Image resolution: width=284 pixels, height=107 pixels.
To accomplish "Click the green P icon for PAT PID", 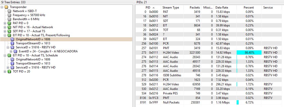I will click(x=9, y=23).
